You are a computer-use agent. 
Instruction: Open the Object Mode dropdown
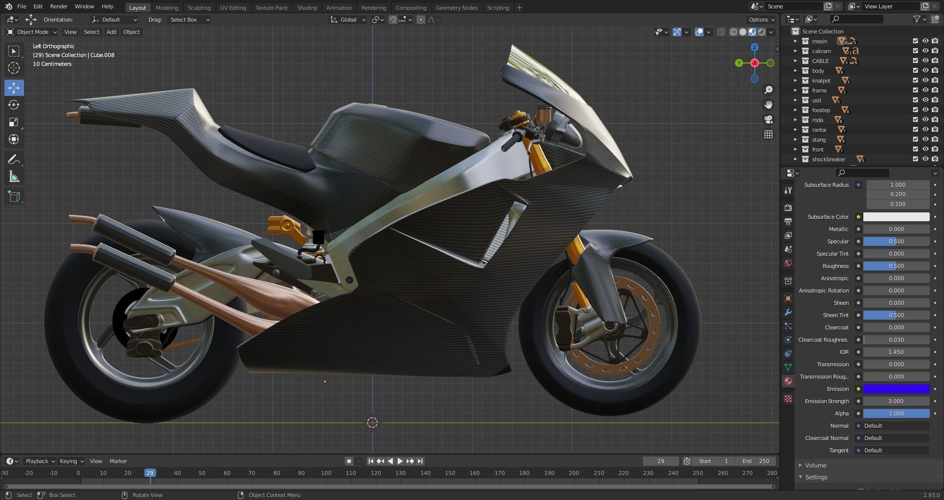(x=32, y=32)
